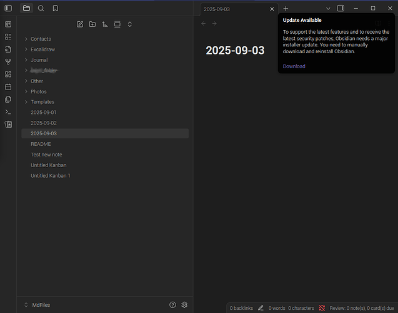Viewport: 398px width, 313px height.
Task: Open the README note
Action: coord(105,144)
